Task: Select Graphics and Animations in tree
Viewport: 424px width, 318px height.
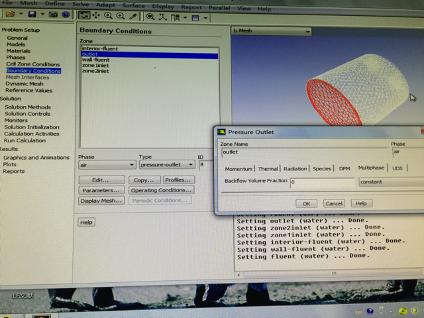Action: point(36,158)
